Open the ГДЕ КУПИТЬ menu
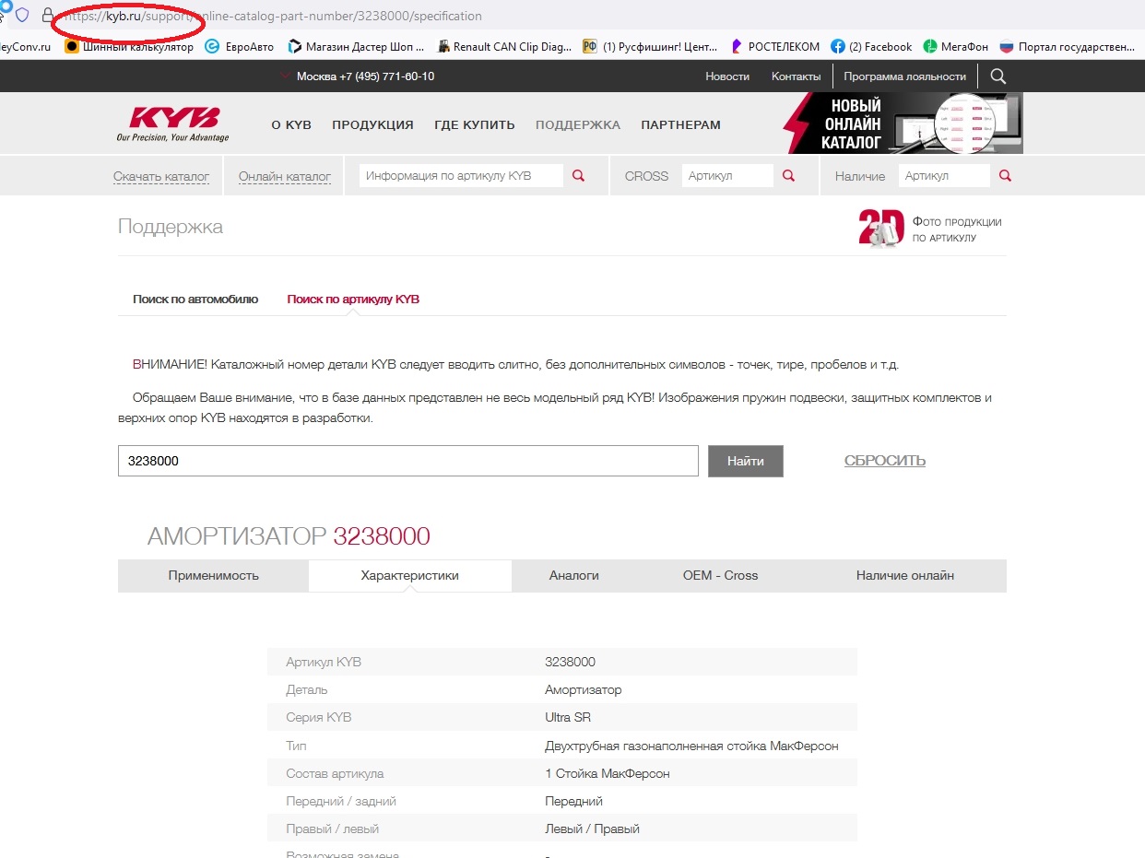The image size is (1145, 858). [x=475, y=124]
